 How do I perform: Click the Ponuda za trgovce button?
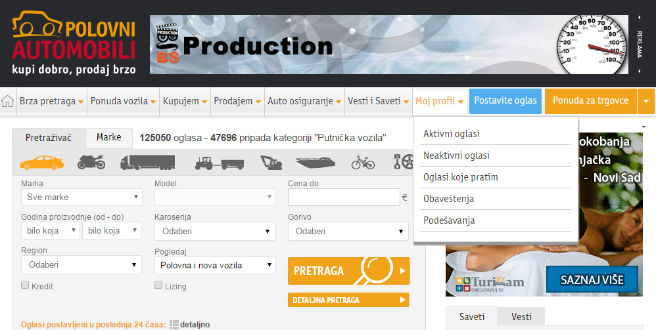[591, 101]
